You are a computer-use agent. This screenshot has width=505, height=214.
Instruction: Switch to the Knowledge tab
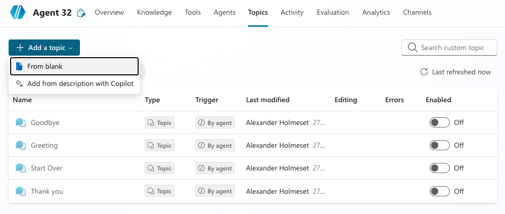154,13
